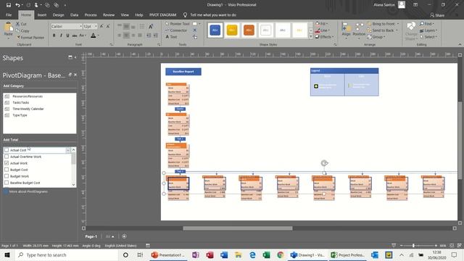Screen dimensions: 464x261
Task: Check the Budget Cost checkbox
Action: tap(7, 170)
